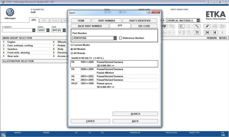Switch to the SDC-CODE tab
Image resolution: width=229 pixels, height=137 pixels.
144,26
